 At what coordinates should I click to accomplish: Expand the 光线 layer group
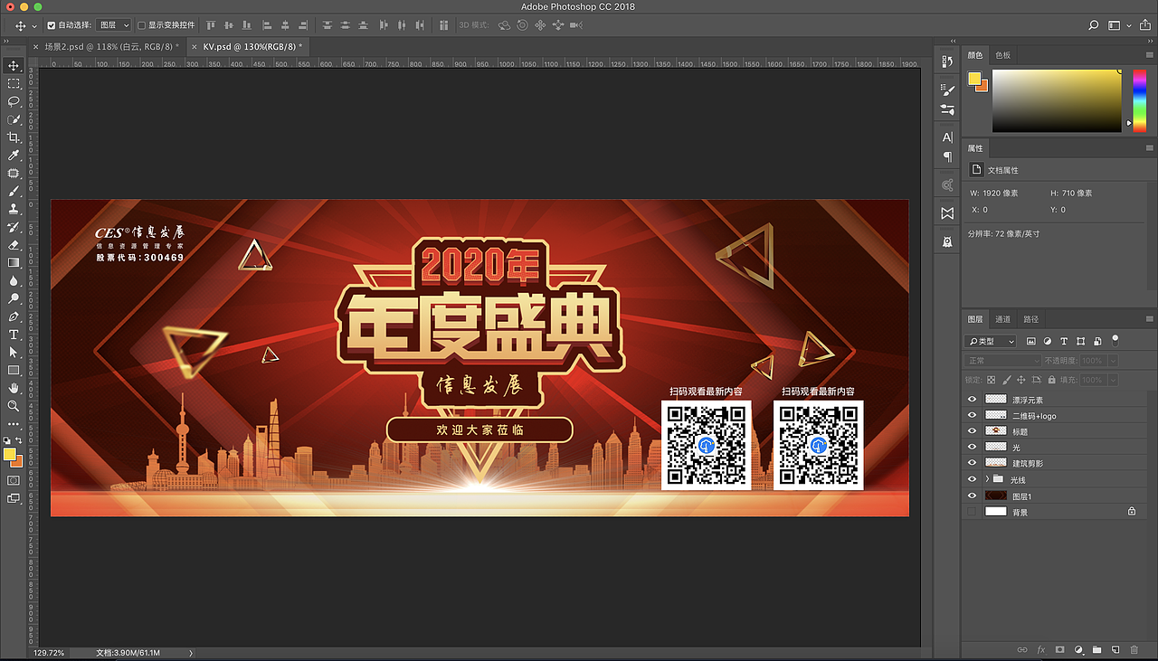click(x=986, y=479)
